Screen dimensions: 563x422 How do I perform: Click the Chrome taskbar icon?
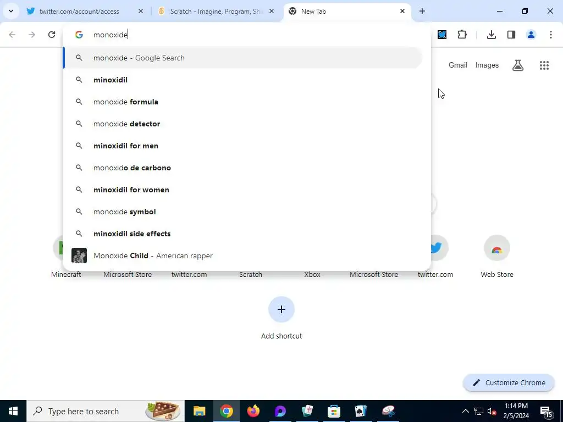[x=226, y=411]
